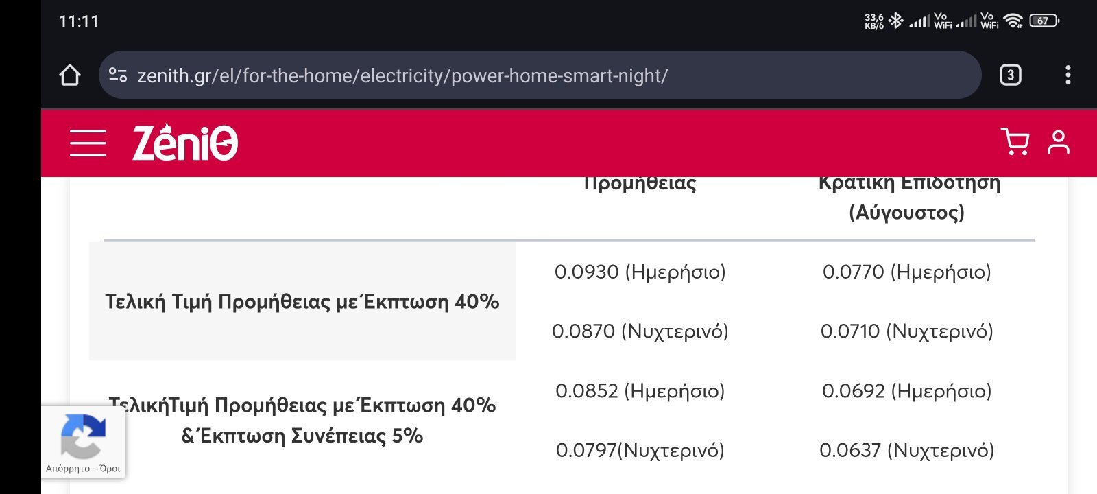Open the user account icon
This screenshot has height=494, width=1097.
click(x=1059, y=142)
